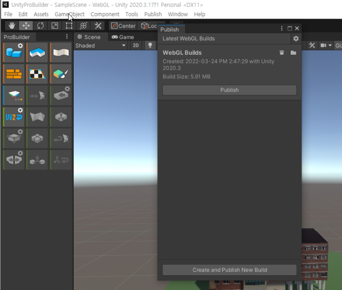The image size is (342, 290).
Task: Open the GameObject menu
Action: point(69,14)
